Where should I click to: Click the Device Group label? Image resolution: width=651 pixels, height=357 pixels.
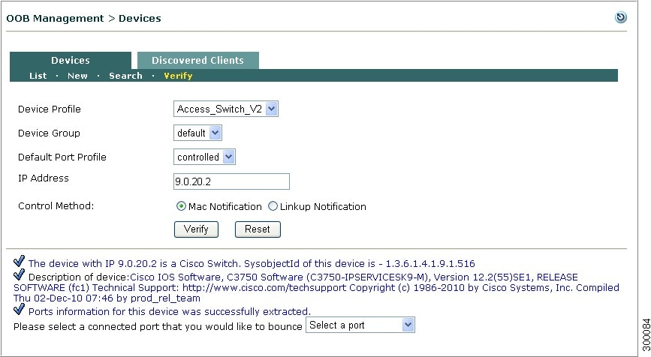pyautogui.click(x=49, y=133)
